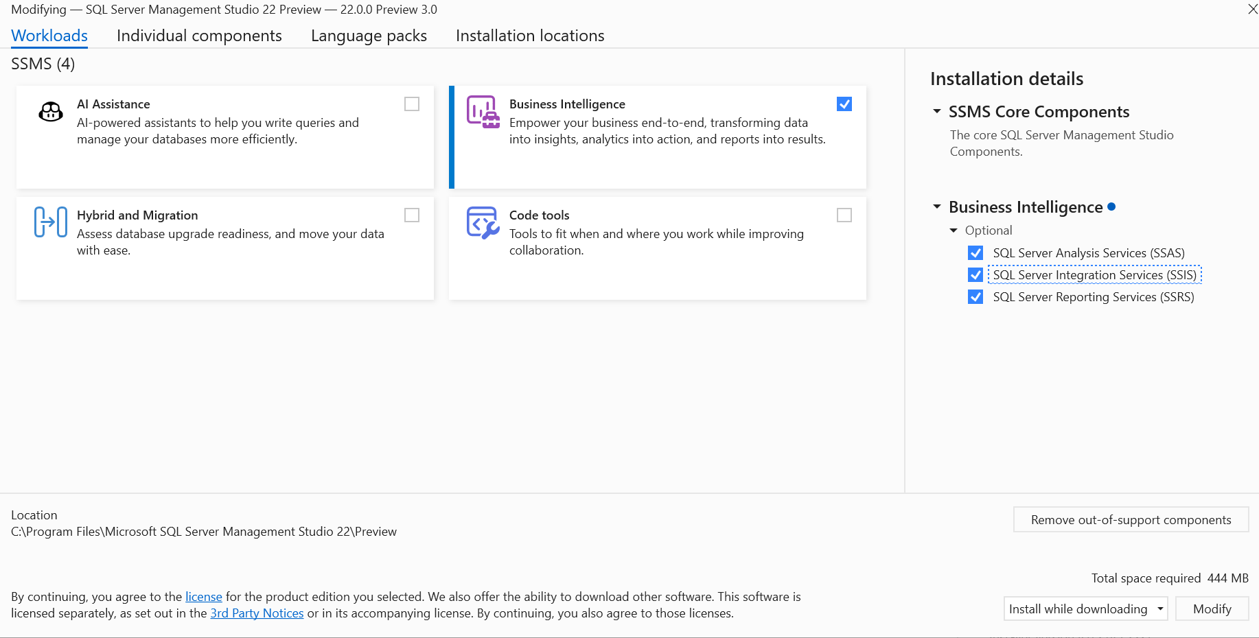The image size is (1259, 638).
Task: Open the license link
Action: [x=203, y=596]
